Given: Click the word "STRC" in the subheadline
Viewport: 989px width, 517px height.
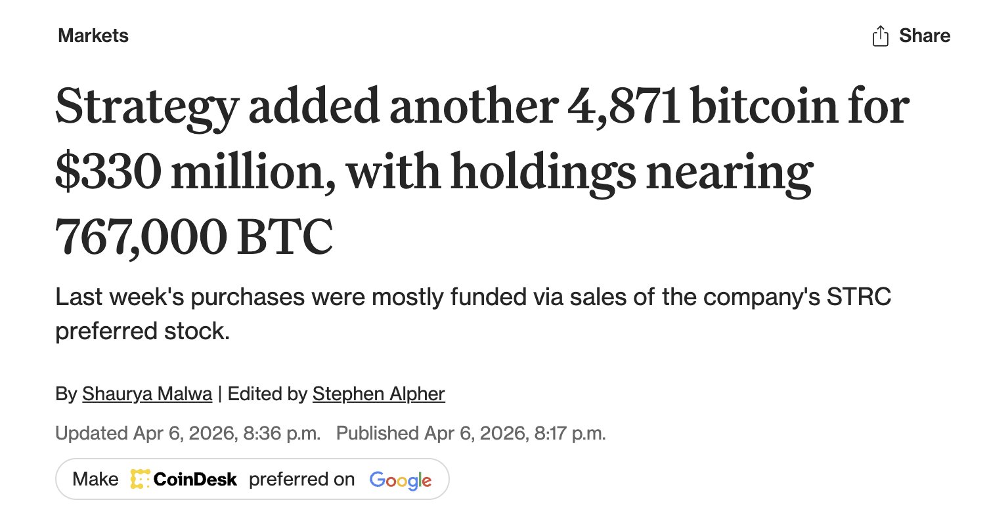Looking at the screenshot, I should (x=860, y=297).
